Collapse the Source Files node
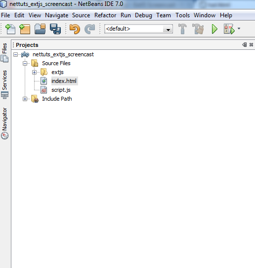255x268 pixels. coord(25,63)
